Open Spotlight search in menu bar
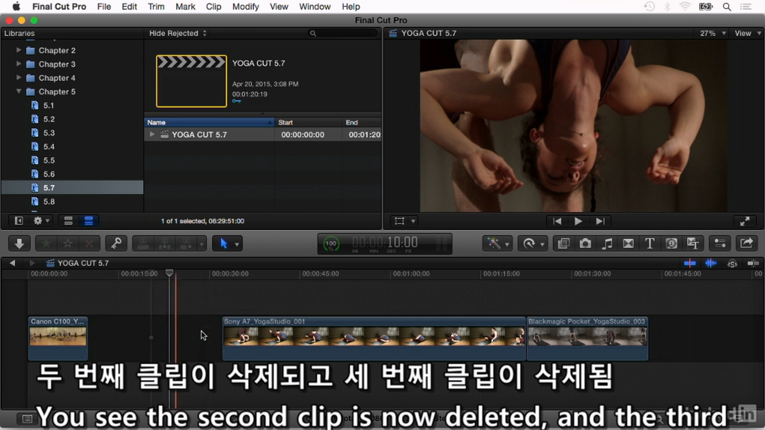Viewport: 765px width, 430px height. point(727,7)
